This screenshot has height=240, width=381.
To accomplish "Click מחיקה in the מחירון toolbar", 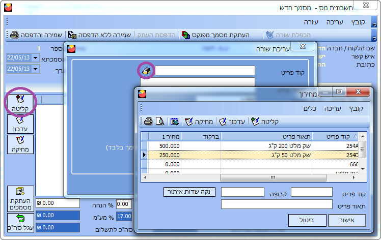I will pyautogui.click(x=199, y=122).
